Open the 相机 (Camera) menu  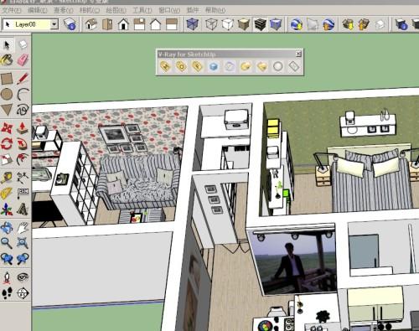[x=90, y=11]
